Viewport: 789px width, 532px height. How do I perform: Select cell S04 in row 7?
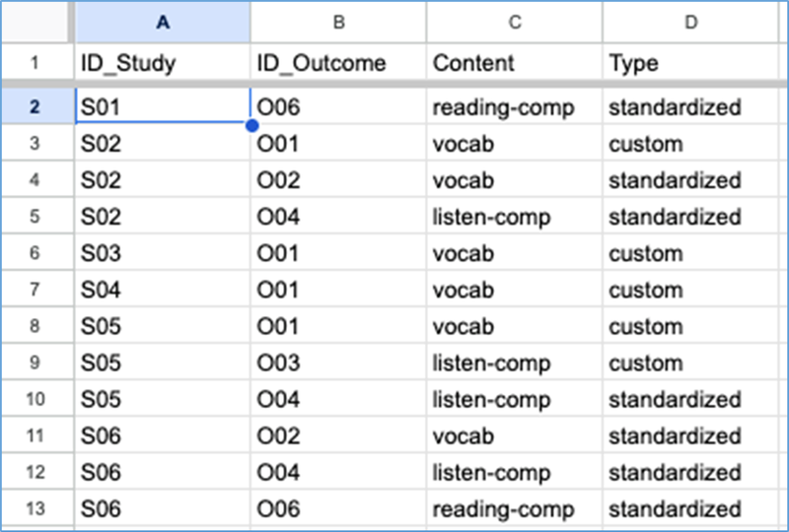point(163,290)
